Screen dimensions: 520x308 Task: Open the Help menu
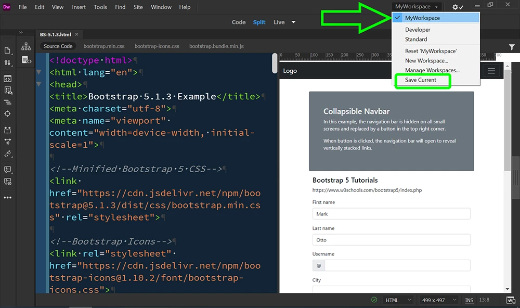185,7
